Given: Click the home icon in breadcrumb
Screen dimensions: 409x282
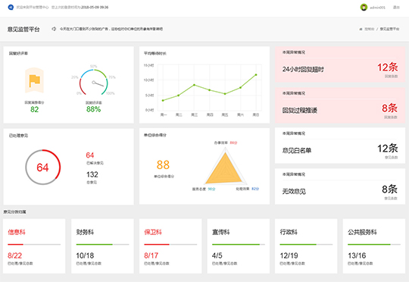Looking at the screenshot, I should click(361, 30).
